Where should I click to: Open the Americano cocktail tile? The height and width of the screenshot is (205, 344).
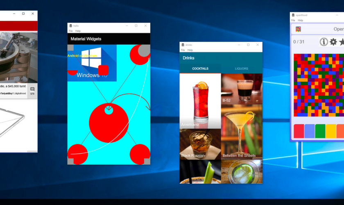[x=200, y=101]
